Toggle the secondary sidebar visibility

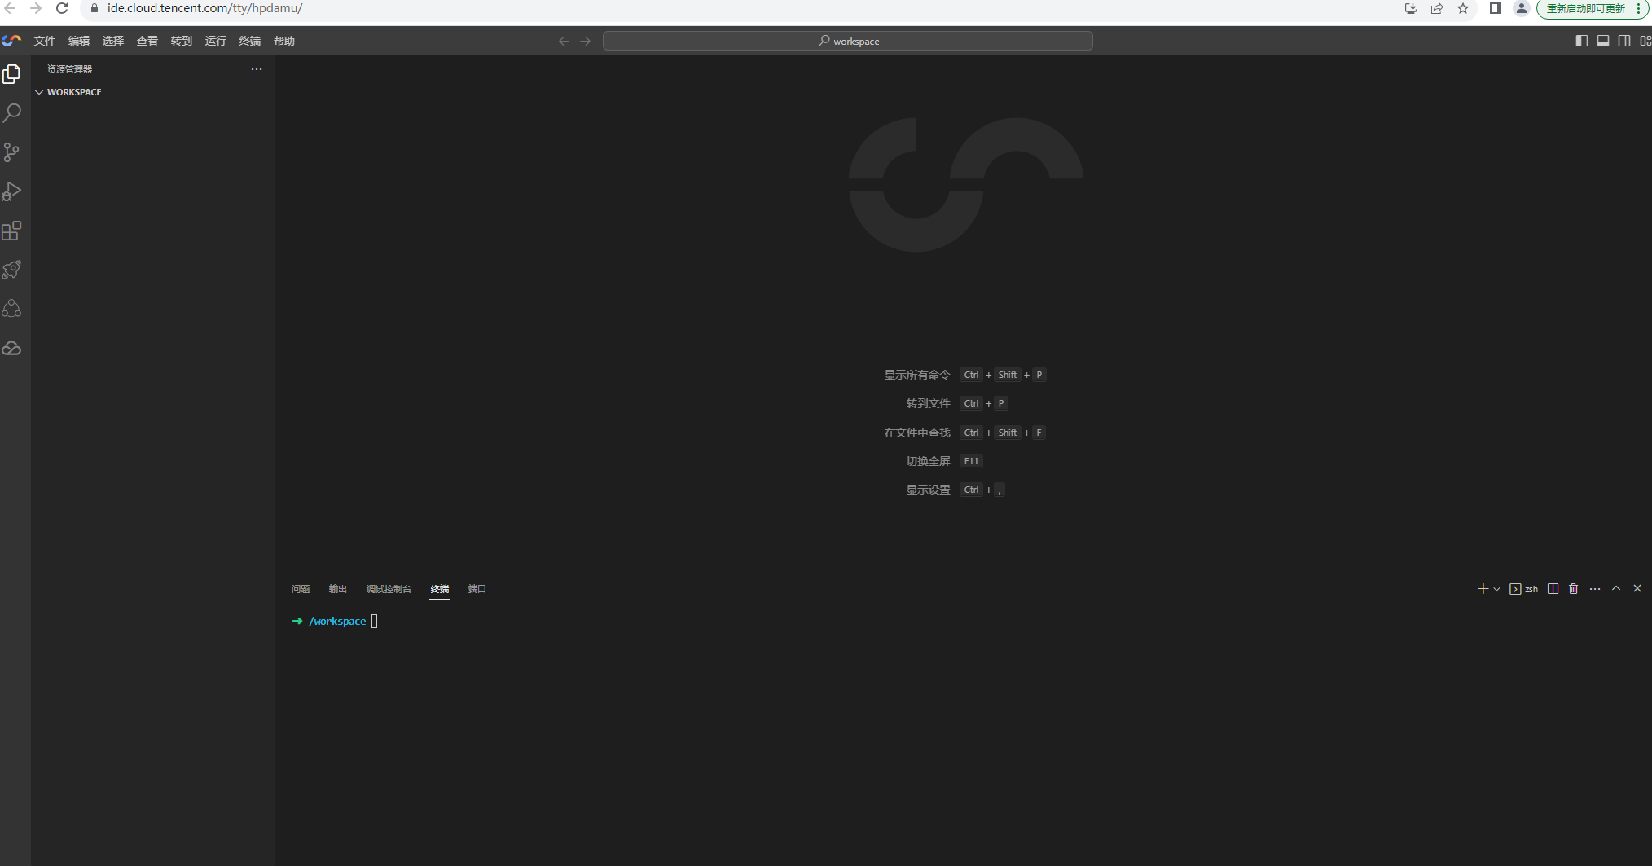[1624, 41]
